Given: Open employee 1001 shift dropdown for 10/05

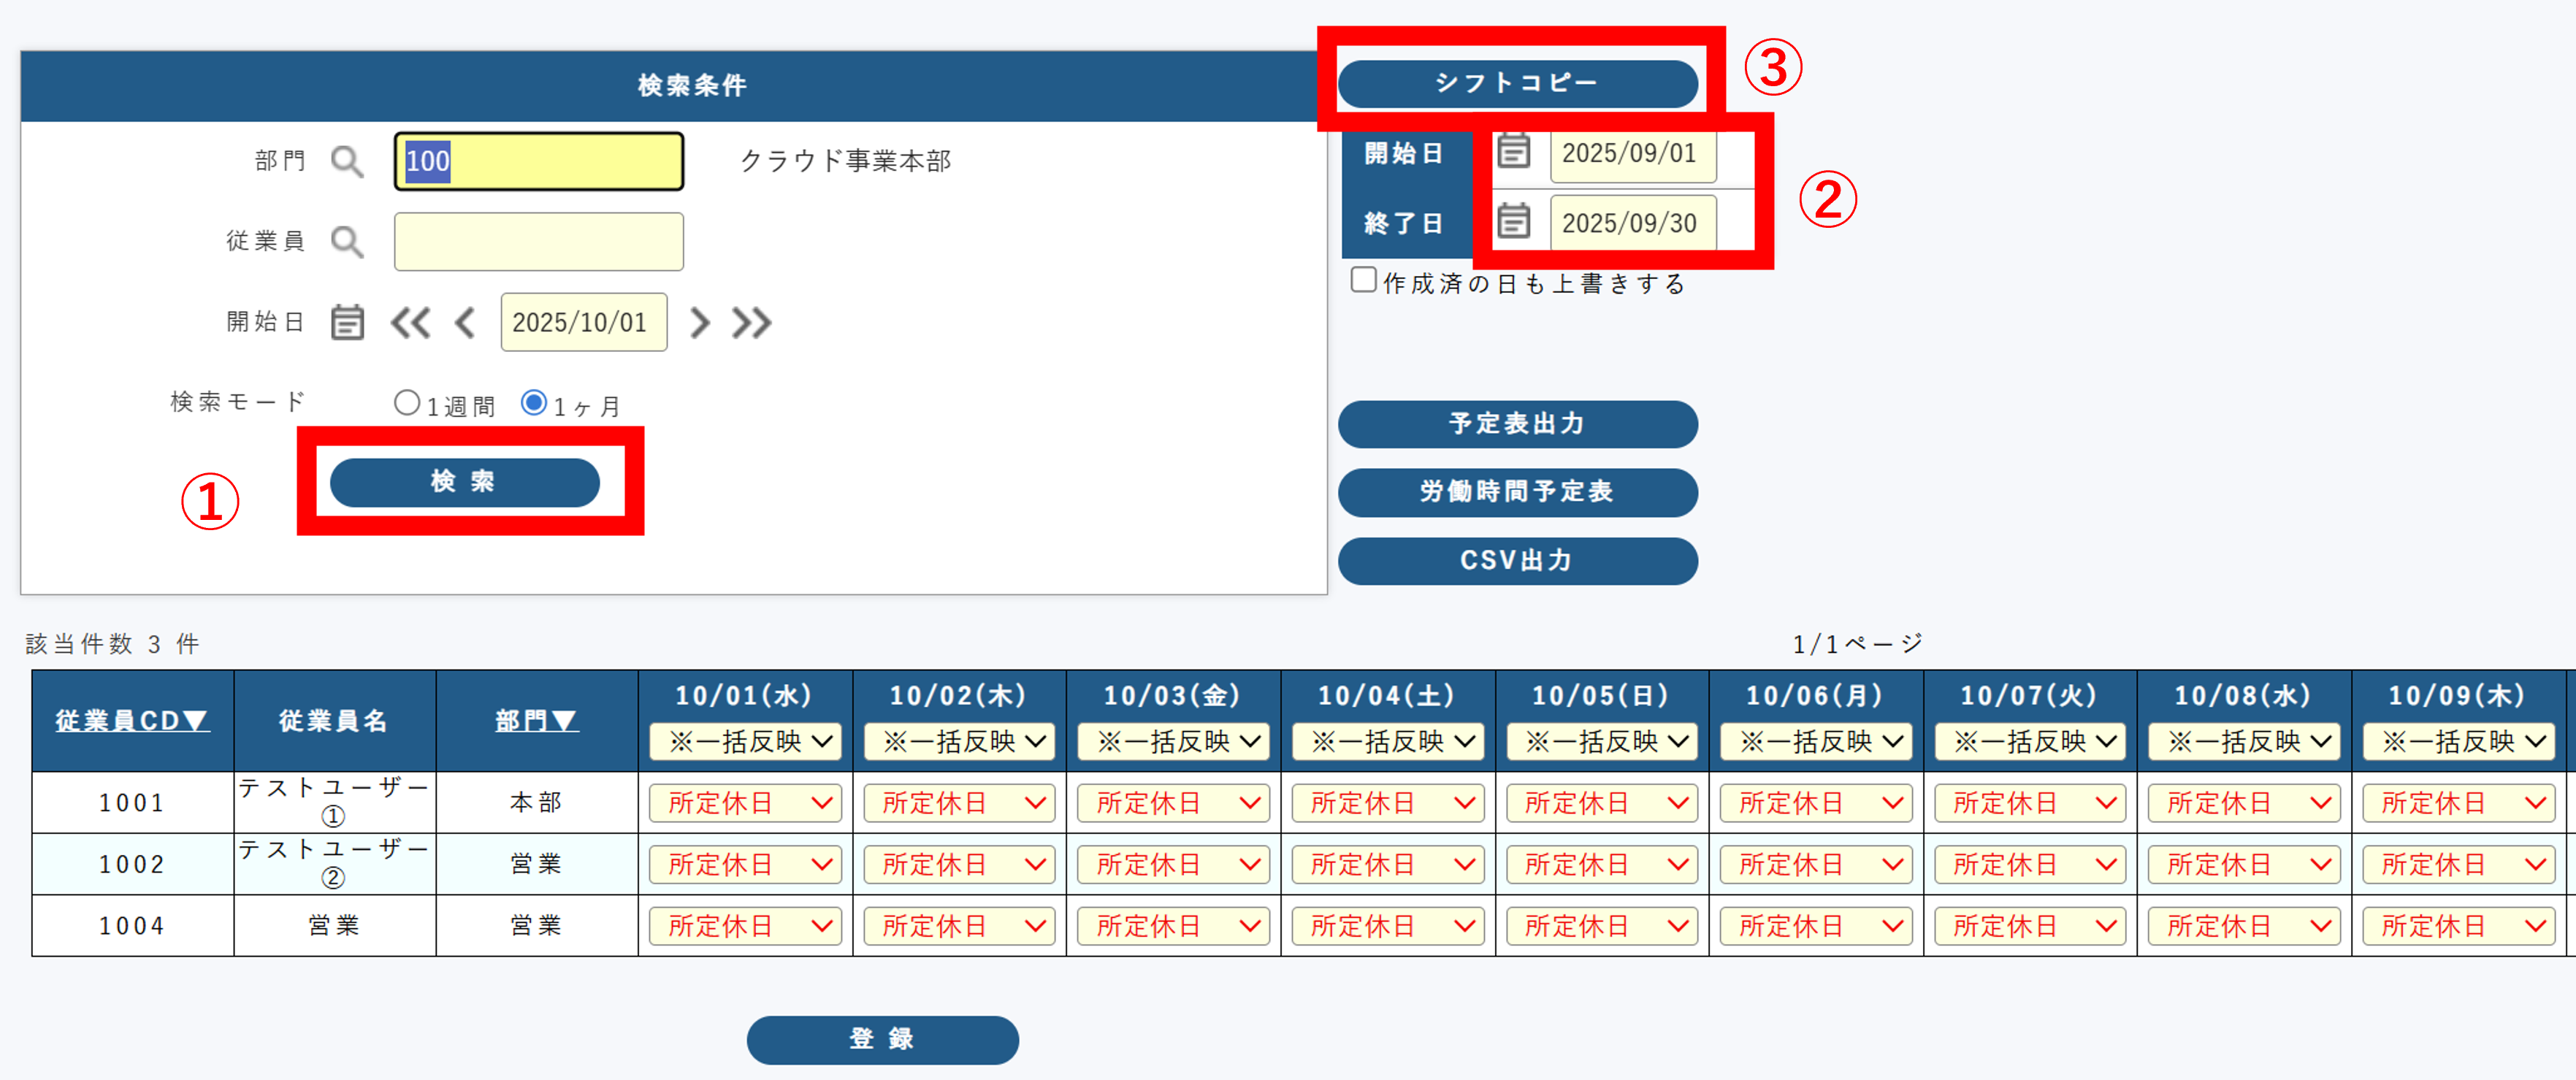Looking at the screenshot, I should coord(1602,803).
